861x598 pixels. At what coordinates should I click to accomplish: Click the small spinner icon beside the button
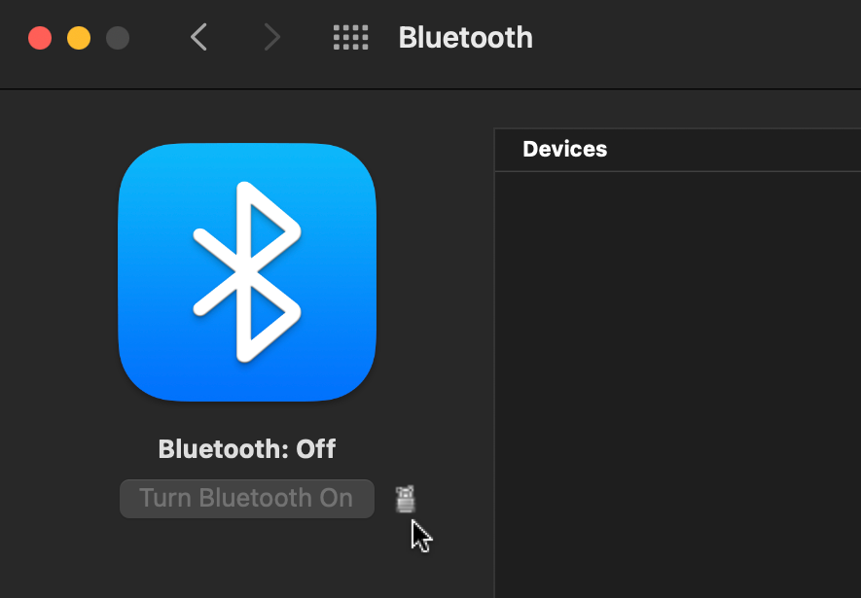[406, 499]
